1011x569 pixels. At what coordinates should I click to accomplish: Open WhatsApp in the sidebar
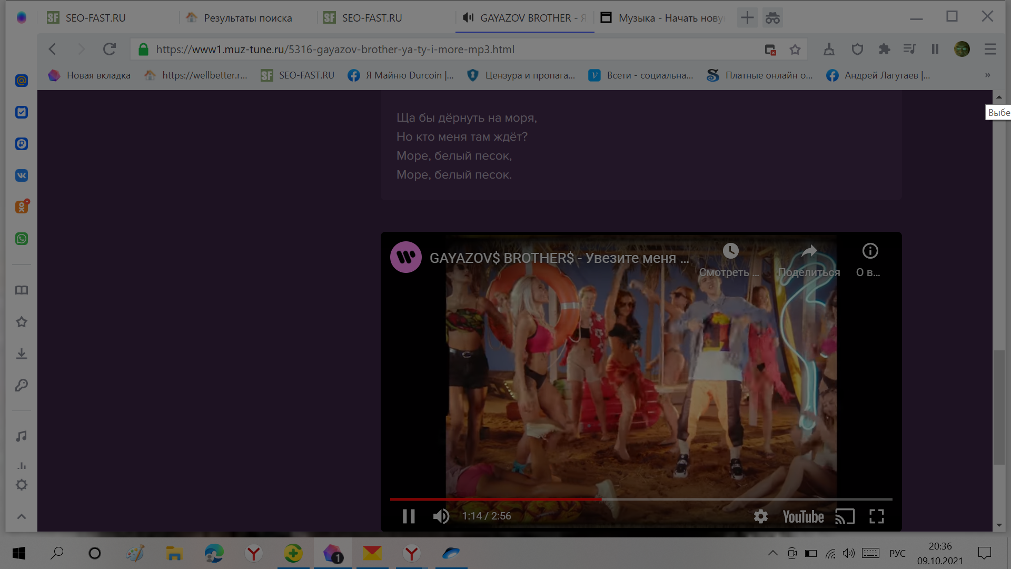click(22, 239)
